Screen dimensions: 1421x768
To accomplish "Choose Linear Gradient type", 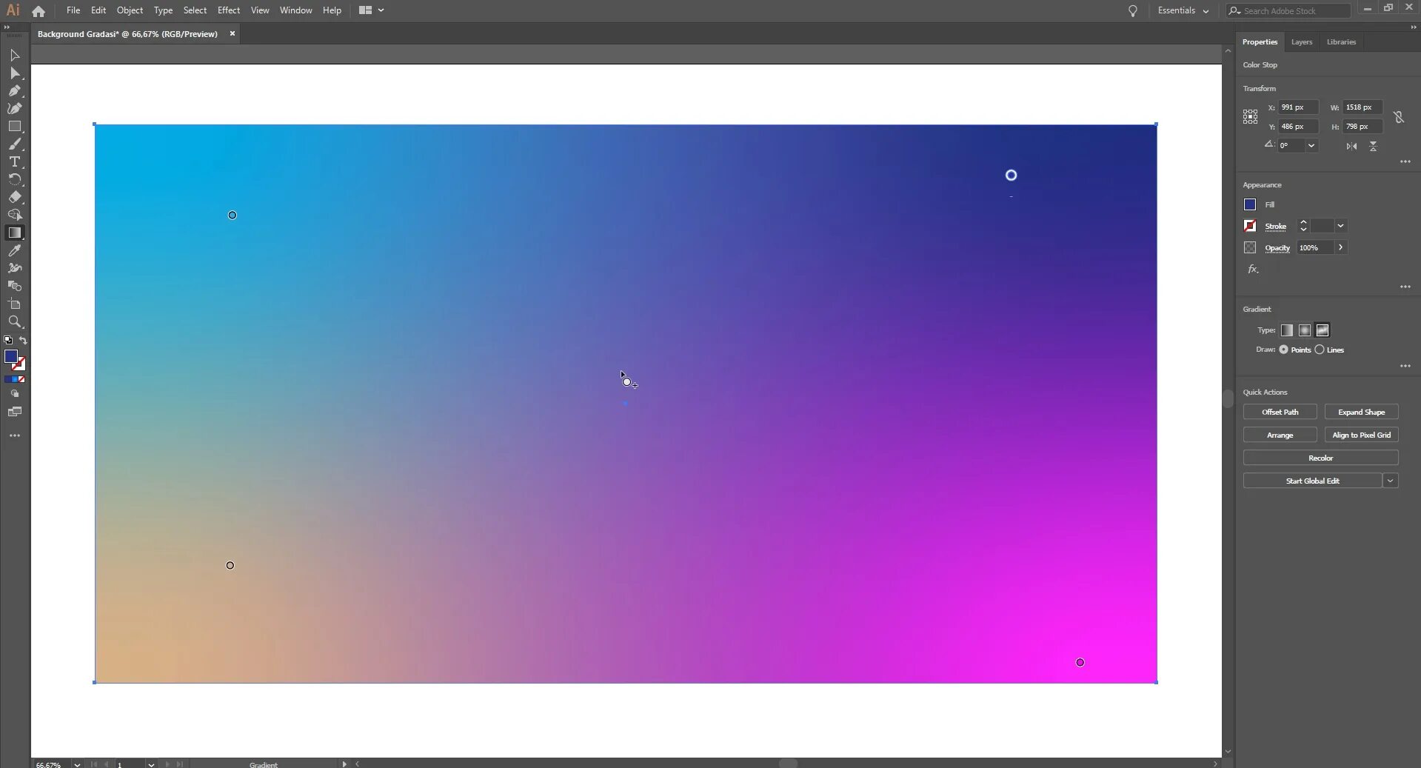I will (1287, 330).
